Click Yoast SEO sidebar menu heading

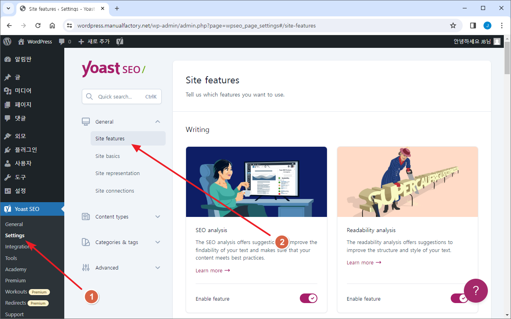(x=32, y=209)
